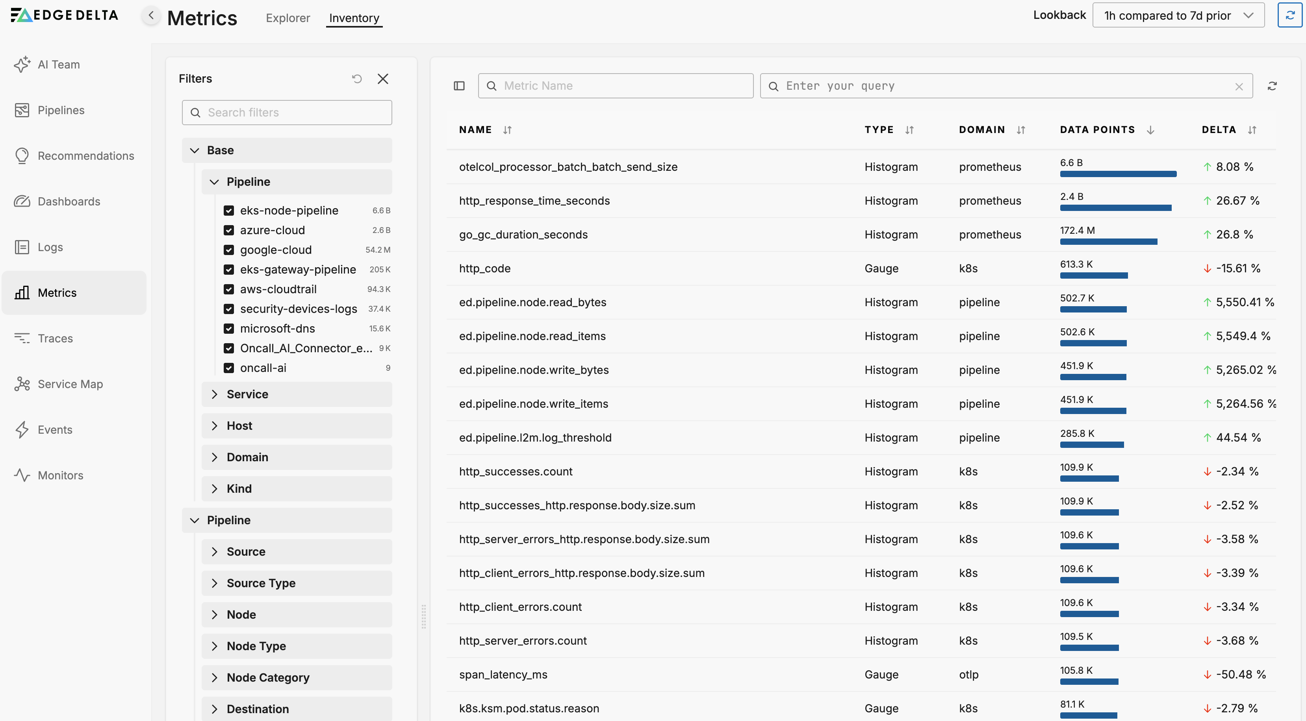Toggle the google-cloud checkbox
The image size is (1306, 721).
tap(229, 250)
